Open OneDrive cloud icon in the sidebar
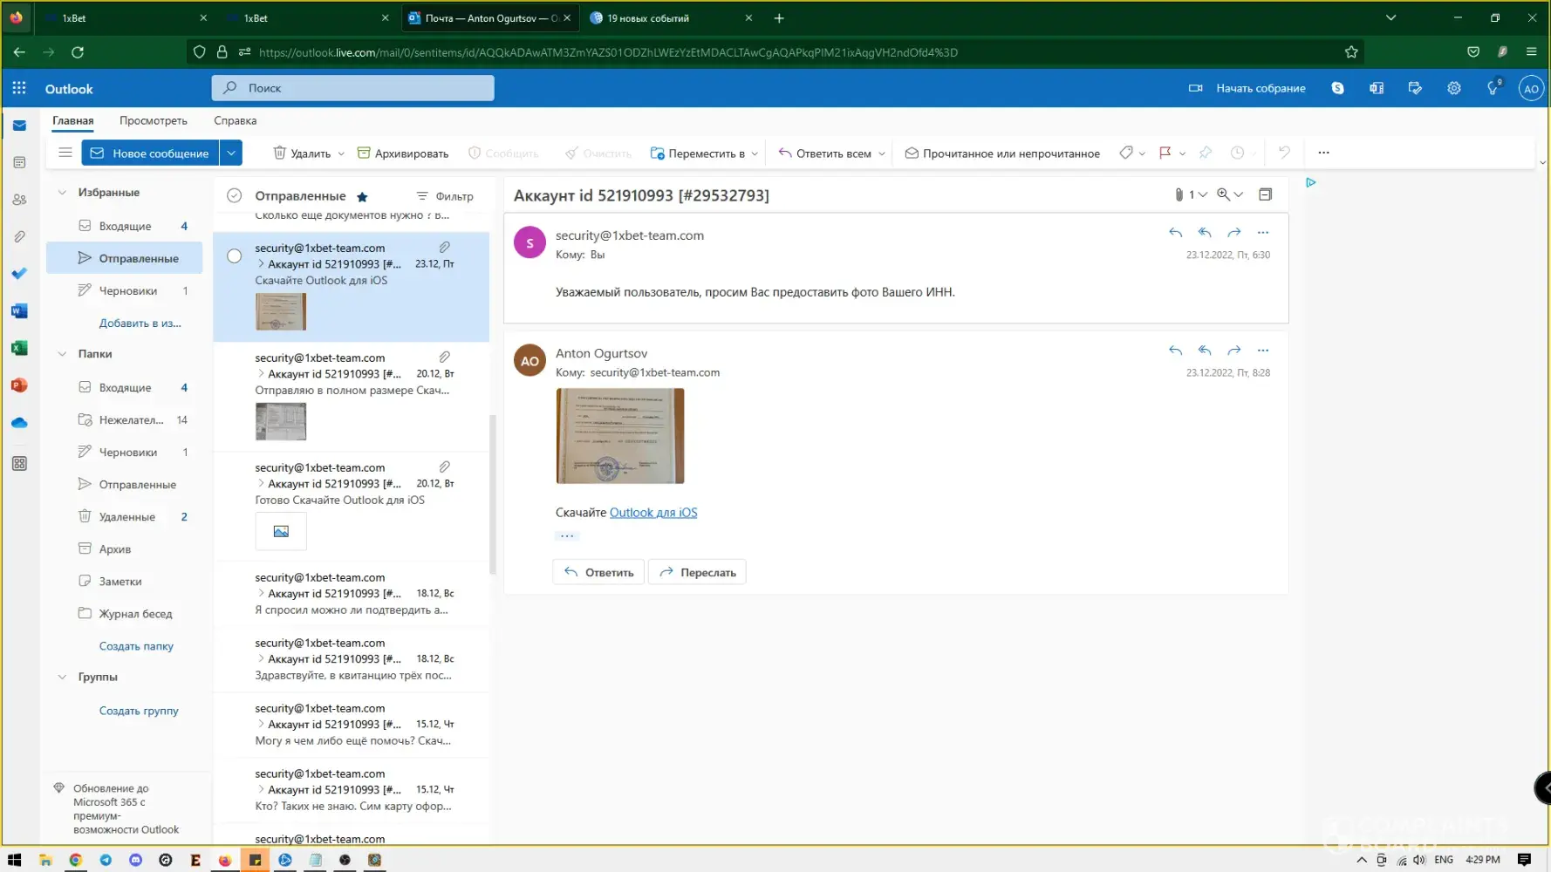Viewport: 1551px width, 872px height. [x=19, y=423]
